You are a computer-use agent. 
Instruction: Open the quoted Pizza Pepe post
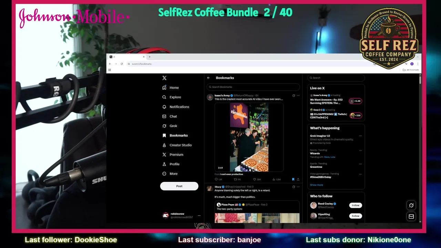click(257, 212)
